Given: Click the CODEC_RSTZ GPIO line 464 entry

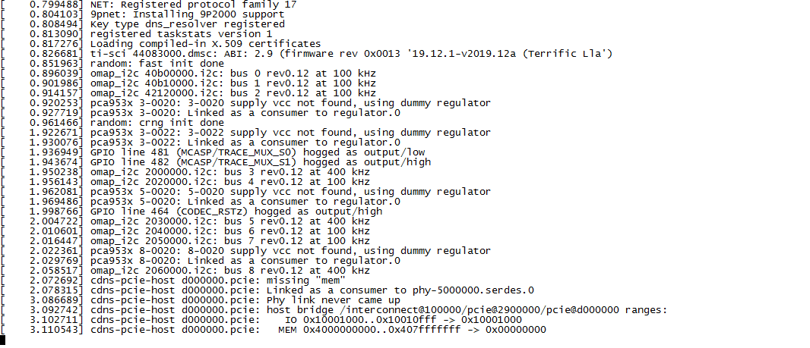Looking at the screenshot, I should click(x=191, y=212).
